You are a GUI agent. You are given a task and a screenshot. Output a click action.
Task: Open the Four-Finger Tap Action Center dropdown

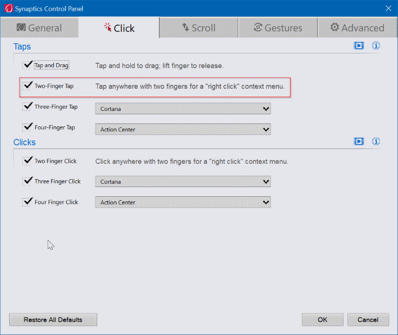(183, 129)
